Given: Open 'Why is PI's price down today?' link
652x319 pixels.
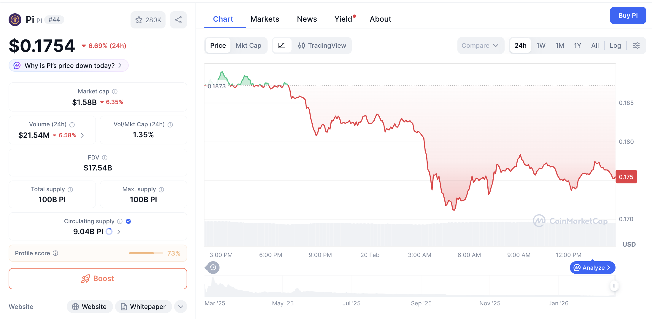Looking at the screenshot, I should pyautogui.click(x=68, y=66).
